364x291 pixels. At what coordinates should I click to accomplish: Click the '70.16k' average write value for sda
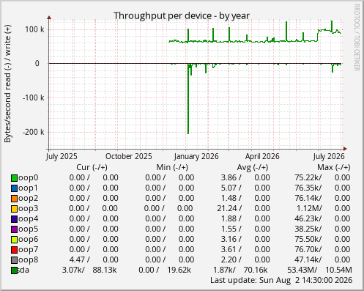coord(256,270)
